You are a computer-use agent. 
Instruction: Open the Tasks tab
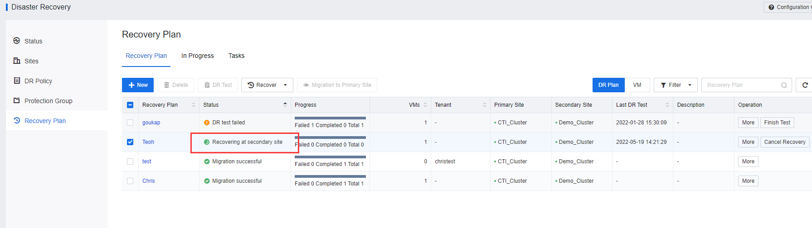tap(236, 56)
